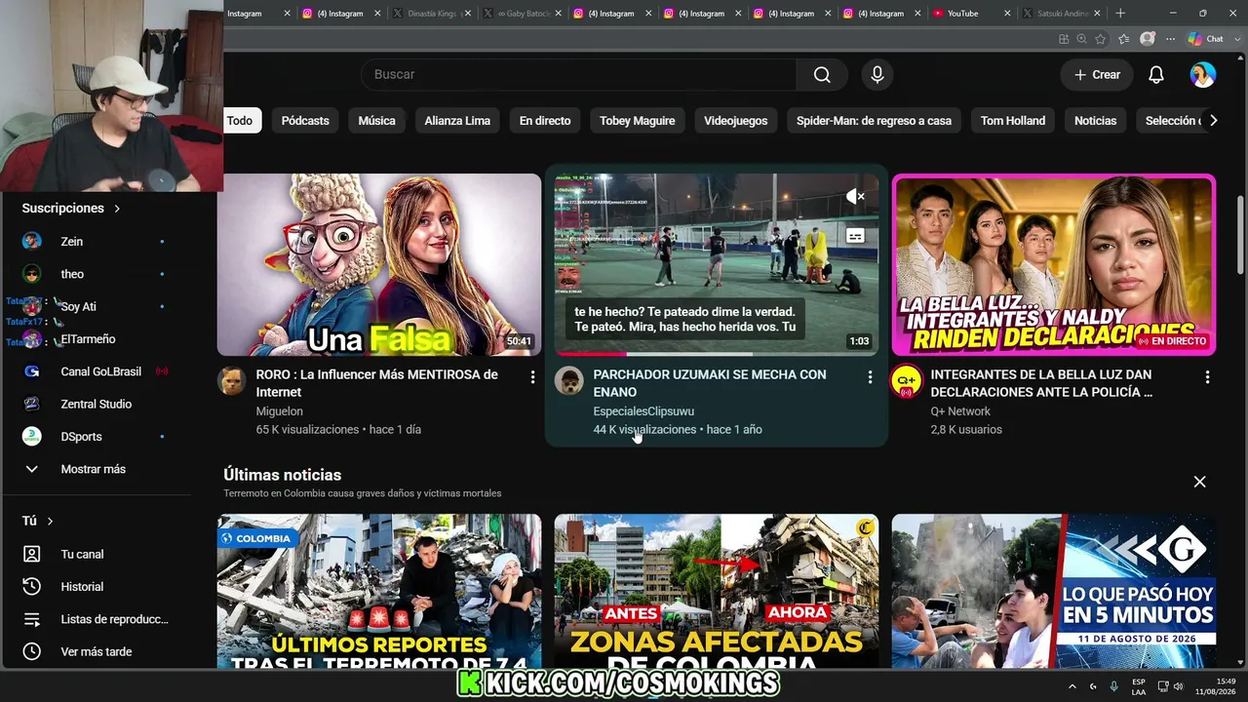Click the browser zoom magnifier icon

(x=1082, y=39)
